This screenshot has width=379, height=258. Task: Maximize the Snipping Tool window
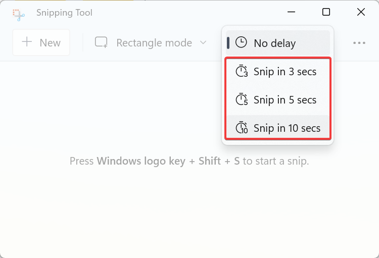pos(326,12)
